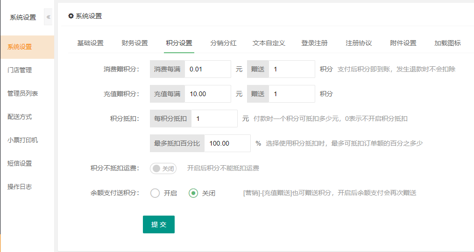
Task: Select the 关闭 radio for 余额支付送积分
Action: tap(193, 193)
